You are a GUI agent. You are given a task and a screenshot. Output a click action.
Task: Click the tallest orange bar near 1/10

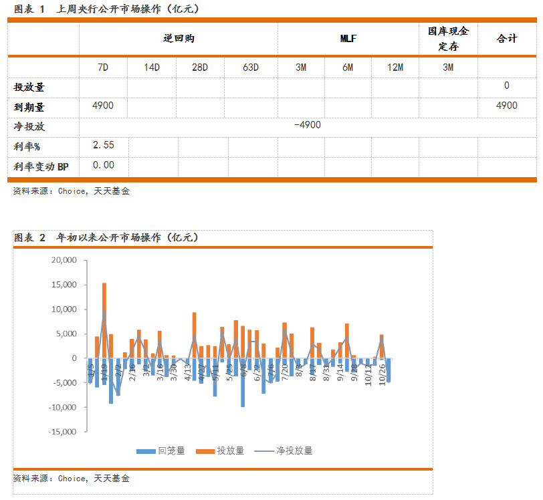(104, 321)
